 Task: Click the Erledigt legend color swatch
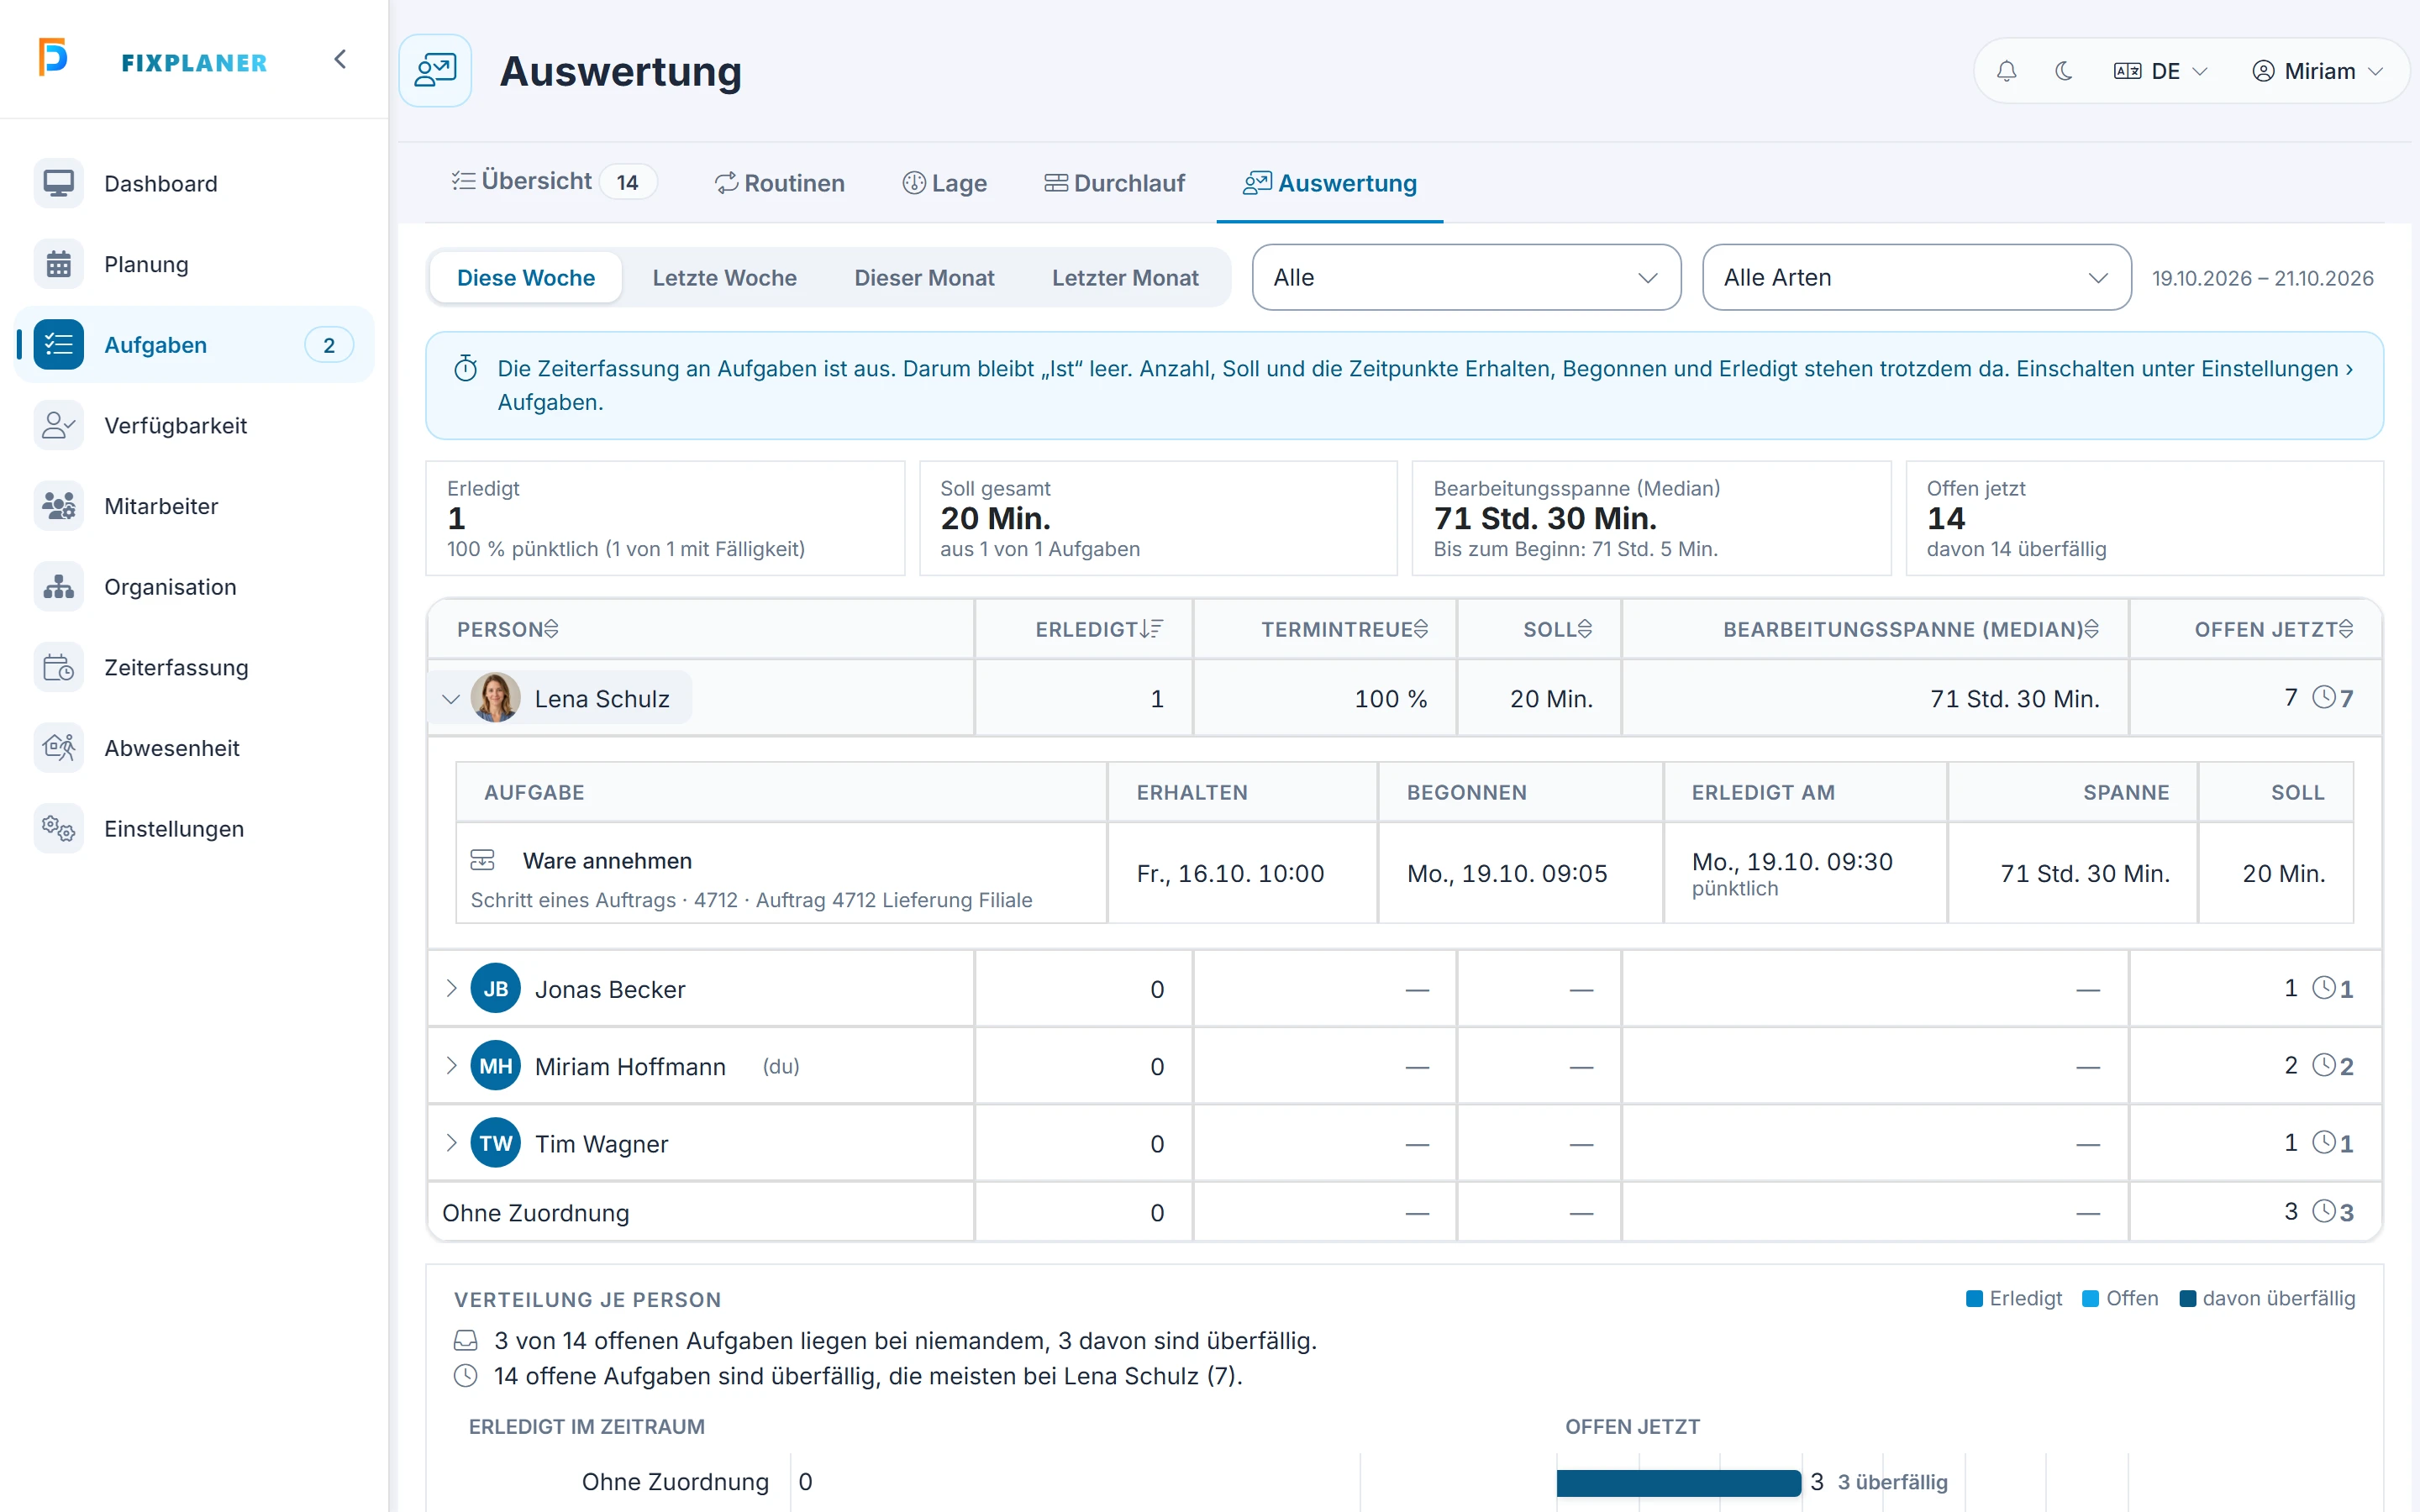point(1974,1298)
